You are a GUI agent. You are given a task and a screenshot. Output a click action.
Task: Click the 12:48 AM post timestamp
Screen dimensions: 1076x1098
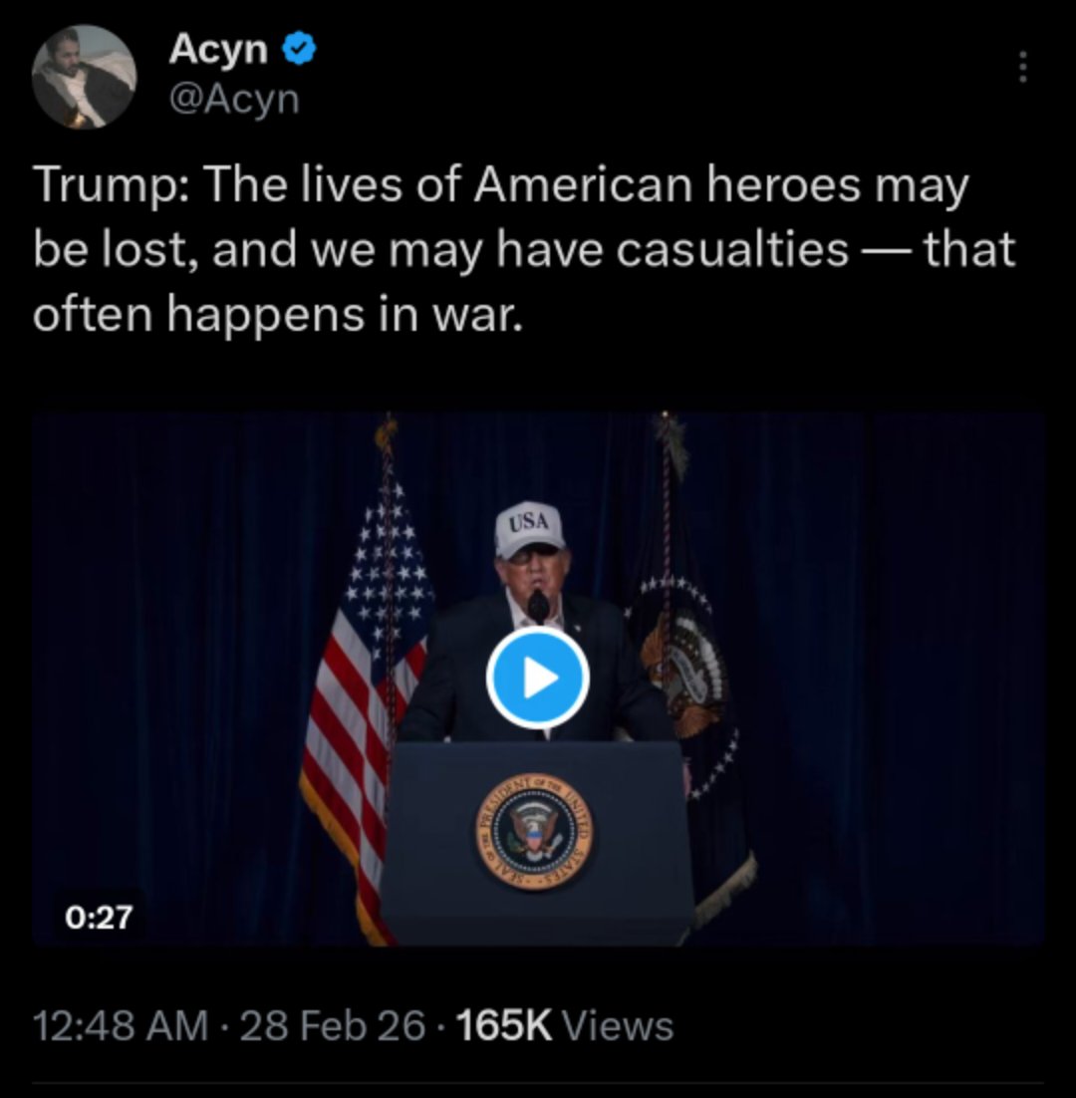coord(121,1026)
